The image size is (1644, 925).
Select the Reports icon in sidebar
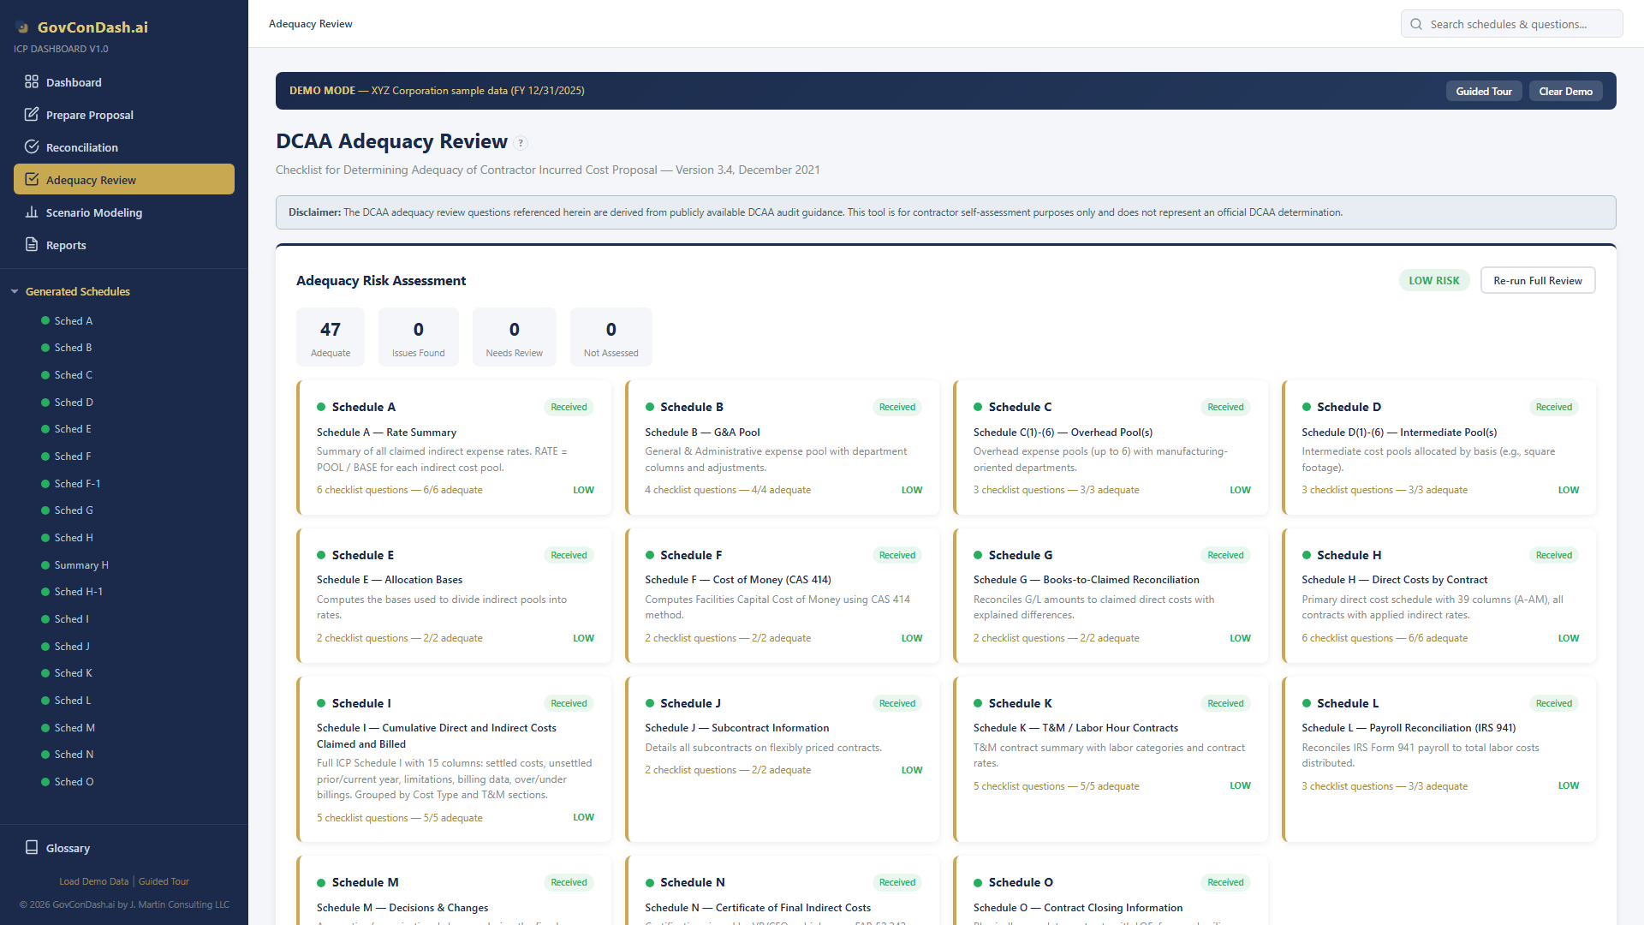[x=32, y=244]
